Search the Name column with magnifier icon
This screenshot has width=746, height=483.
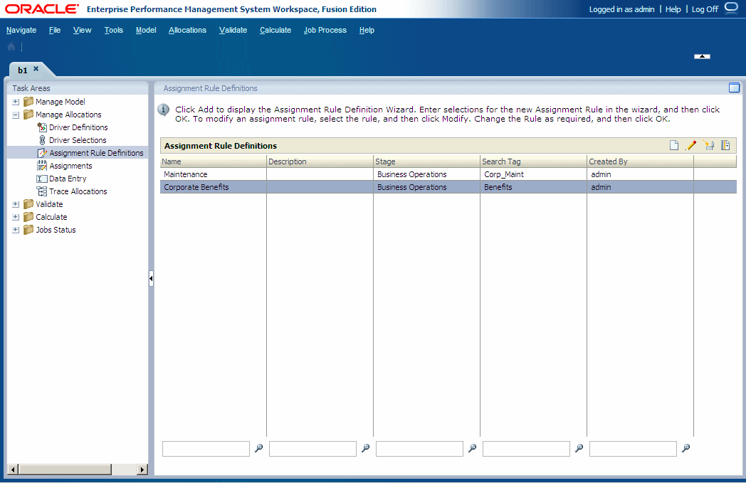coord(258,448)
